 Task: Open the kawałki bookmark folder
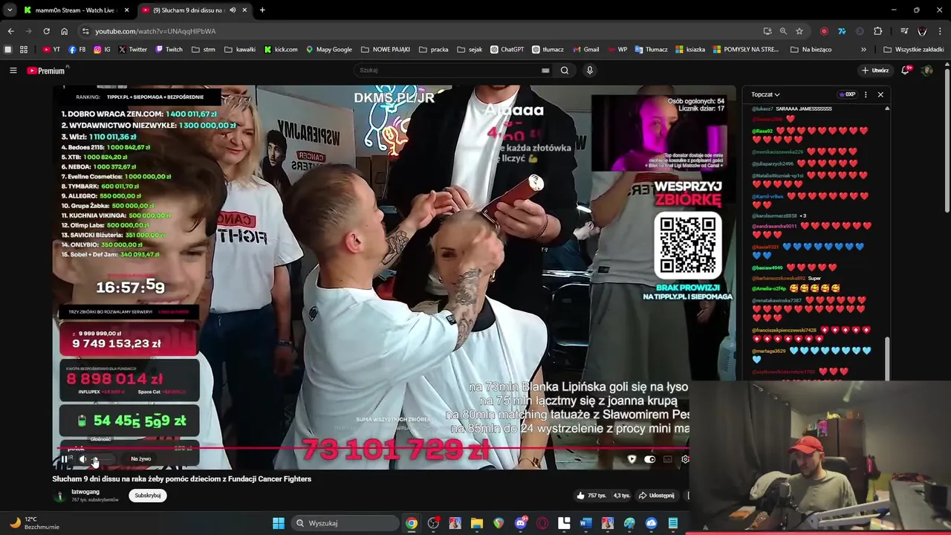click(240, 50)
